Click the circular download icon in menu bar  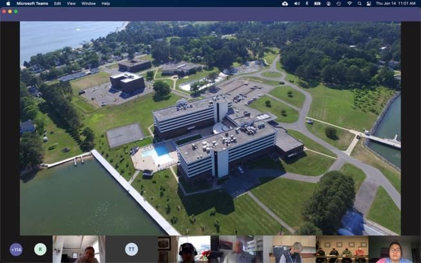click(328, 3)
